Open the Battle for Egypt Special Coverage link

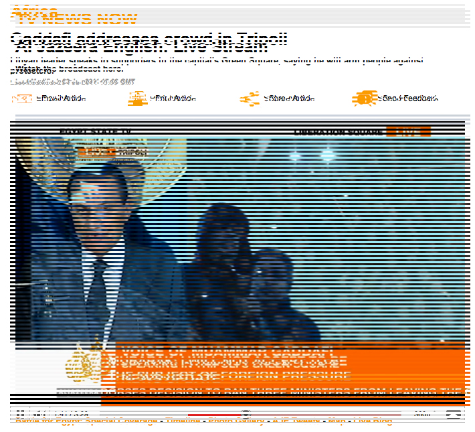tap(86, 421)
